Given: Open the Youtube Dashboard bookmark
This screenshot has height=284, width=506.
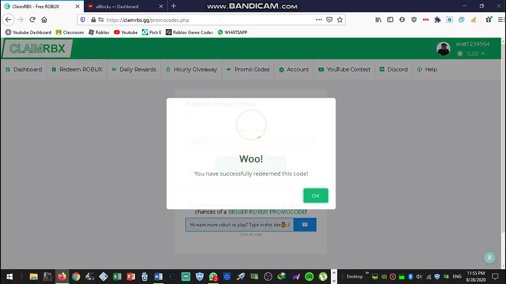Looking at the screenshot, I should pos(28,32).
